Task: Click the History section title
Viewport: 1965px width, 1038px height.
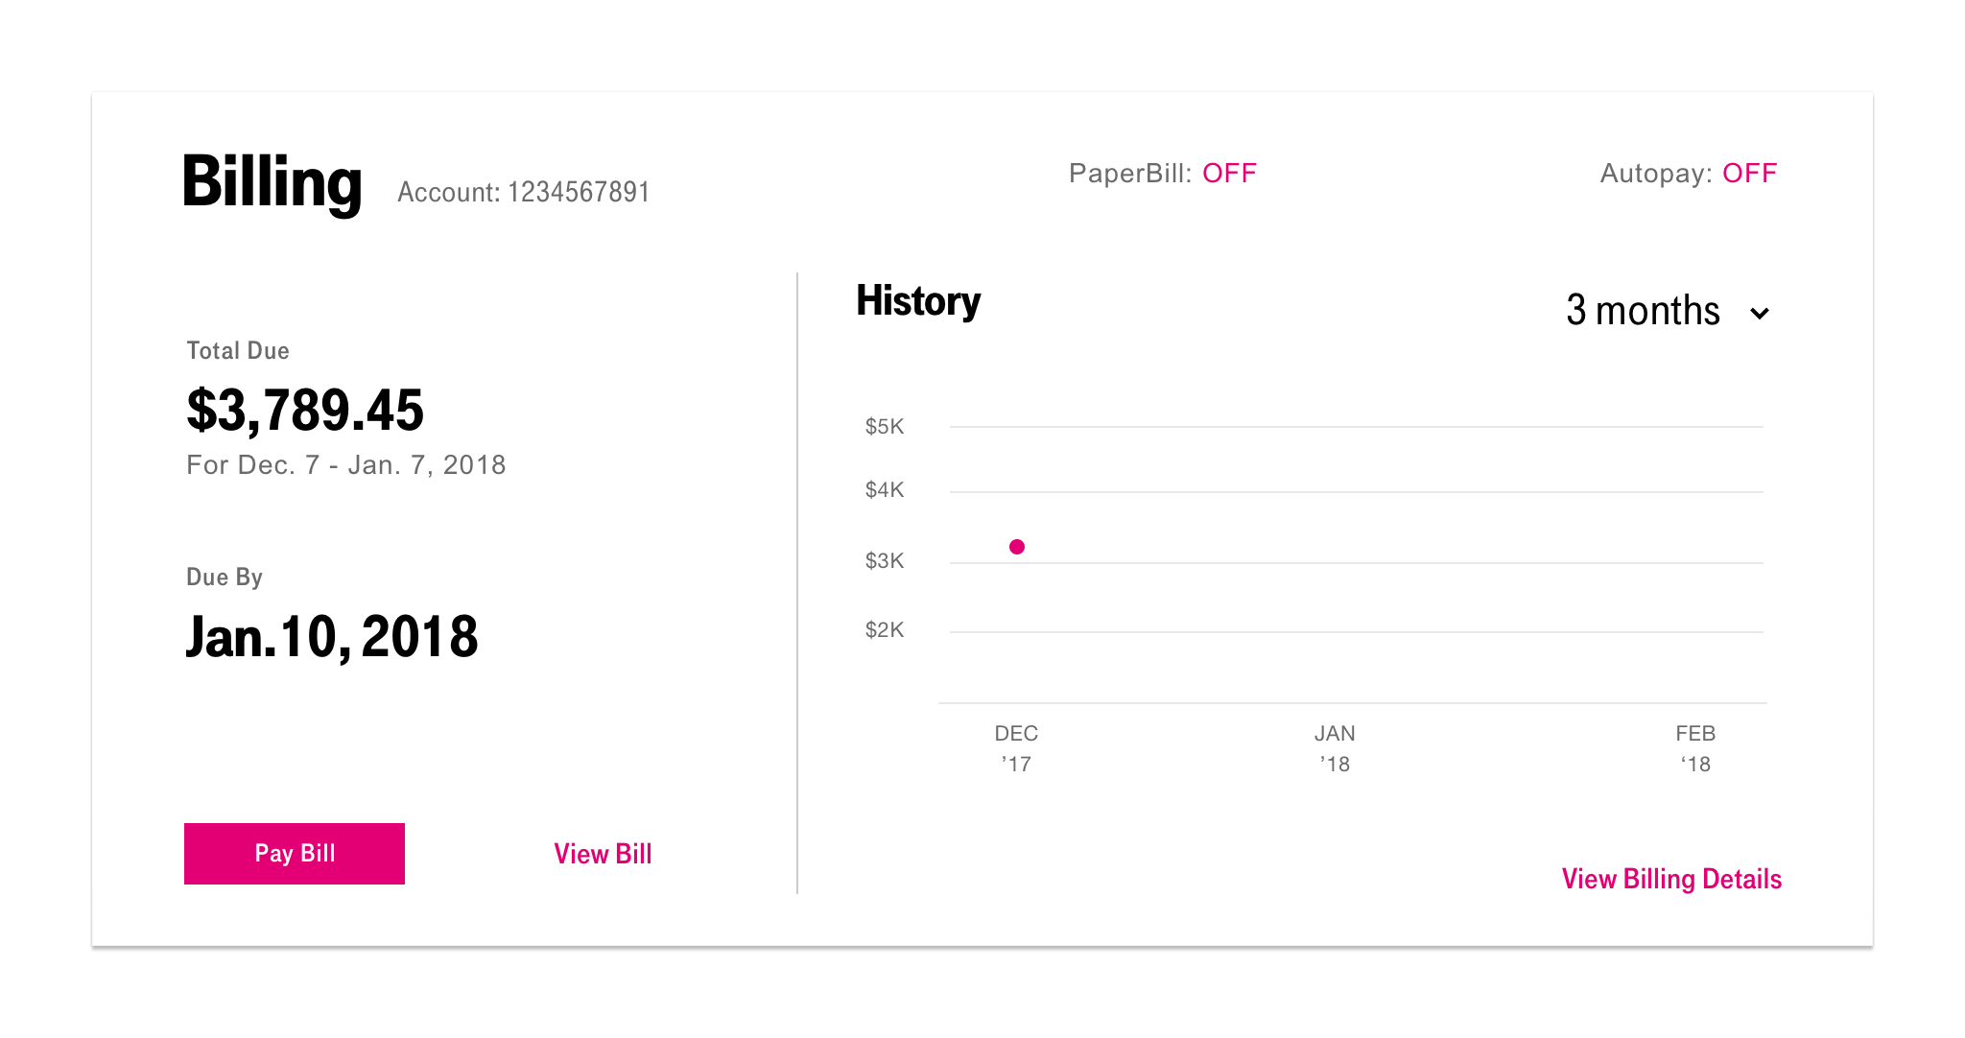Action: click(918, 301)
